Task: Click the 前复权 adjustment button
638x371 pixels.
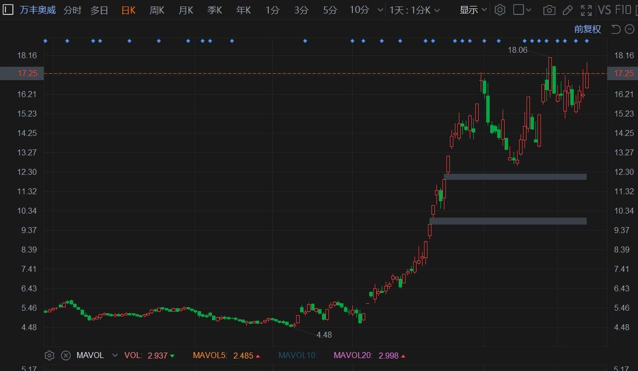Action: pyautogui.click(x=587, y=29)
